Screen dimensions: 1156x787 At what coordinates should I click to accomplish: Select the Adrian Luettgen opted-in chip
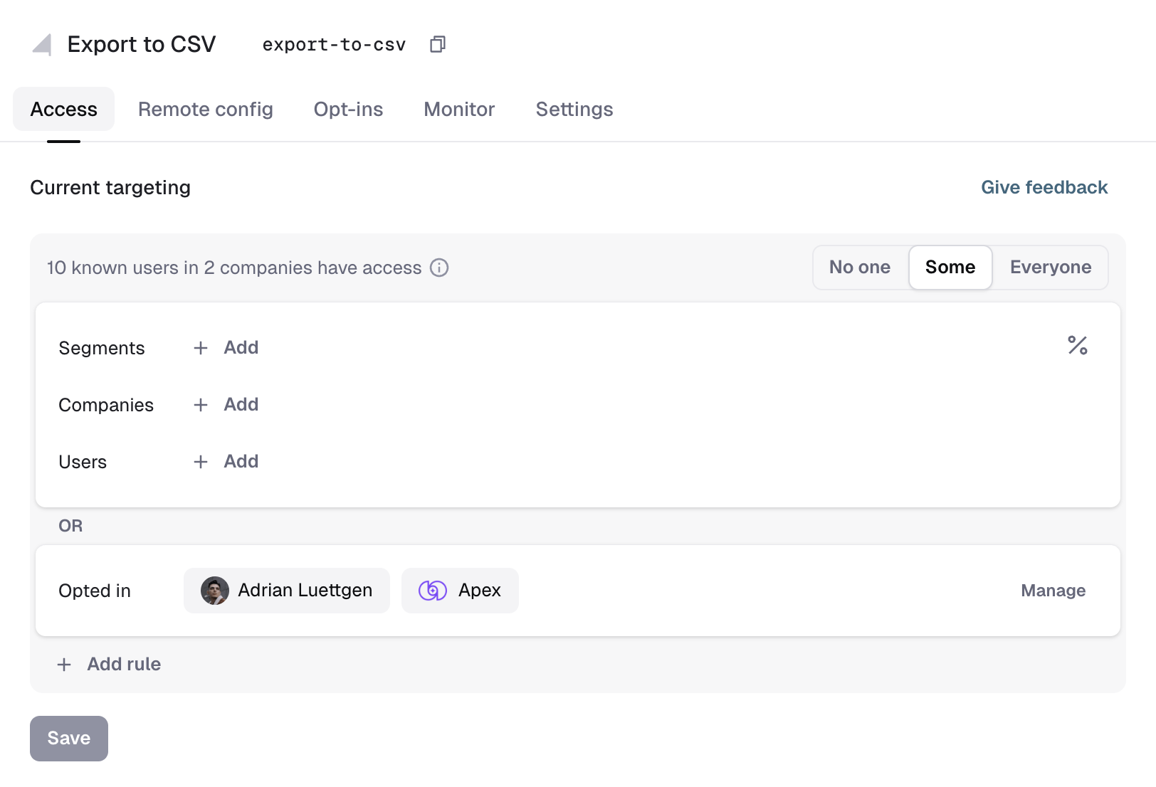coord(287,591)
